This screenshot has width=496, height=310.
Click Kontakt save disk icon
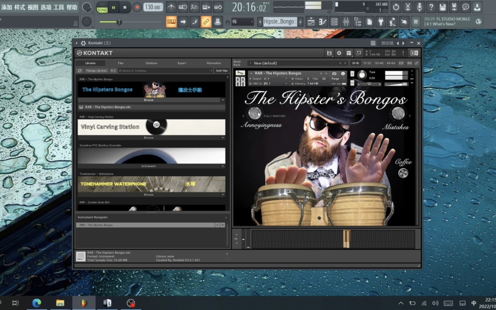[x=329, y=53]
